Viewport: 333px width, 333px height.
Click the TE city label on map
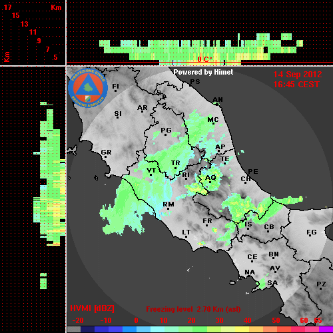pyautogui.click(x=225, y=159)
